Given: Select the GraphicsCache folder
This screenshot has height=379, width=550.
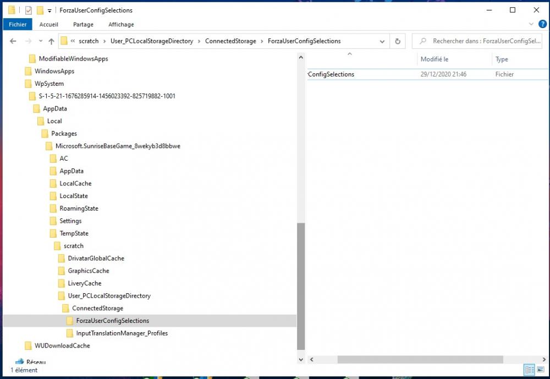Looking at the screenshot, I should (x=89, y=271).
